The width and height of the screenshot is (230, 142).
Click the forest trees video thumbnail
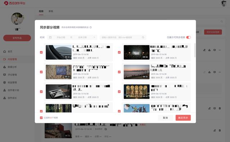click(59, 108)
